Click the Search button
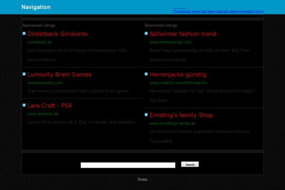 (190, 164)
